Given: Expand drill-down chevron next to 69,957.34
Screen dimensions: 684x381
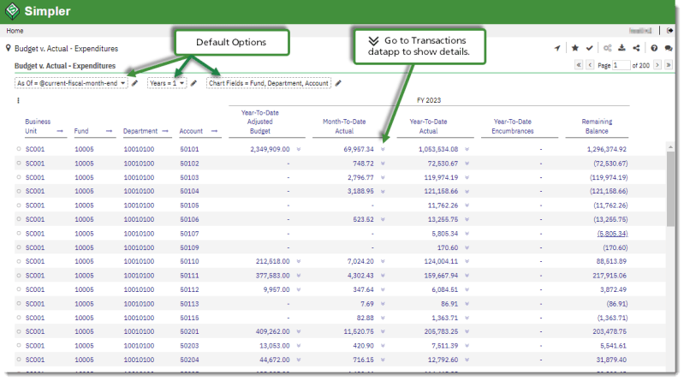Looking at the screenshot, I should [383, 149].
